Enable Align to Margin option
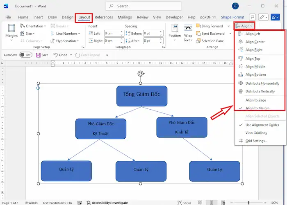Image resolution: width=287 pixels, height=205 pixels. pyautogui.click(x=257, y=108)
